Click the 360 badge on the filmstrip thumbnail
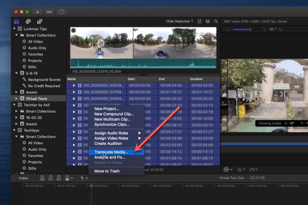Screen dimensions: 308x205 (73, 30)
